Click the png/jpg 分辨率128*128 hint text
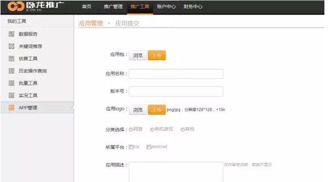The height and width of the screenshot is (182, 332). click(196, 110)
